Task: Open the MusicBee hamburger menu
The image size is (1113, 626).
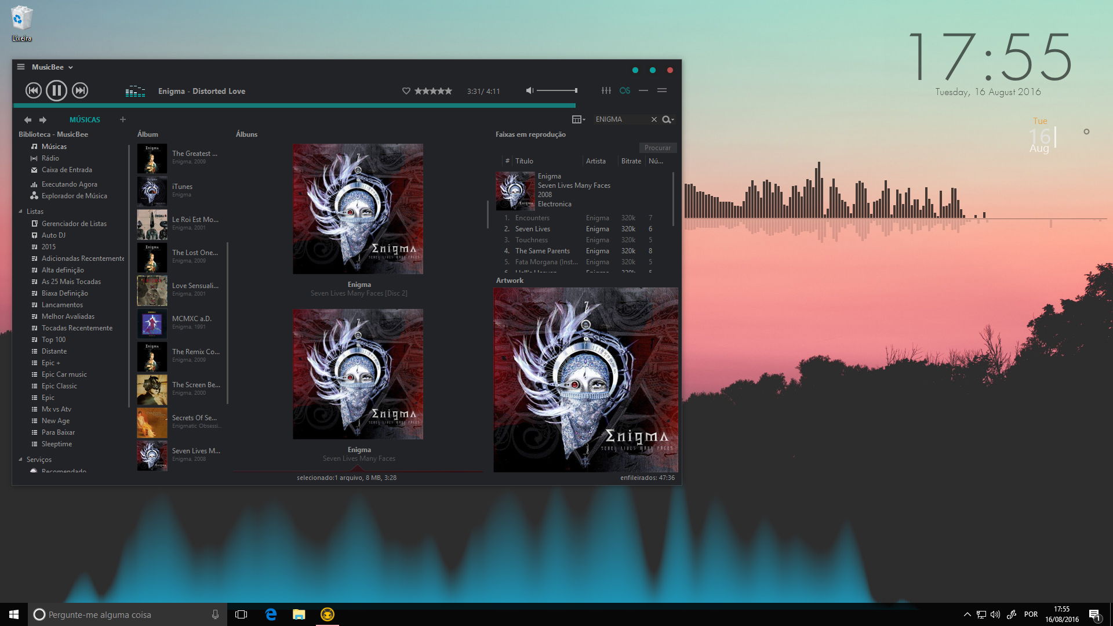Action: click(x=21, y=67)
